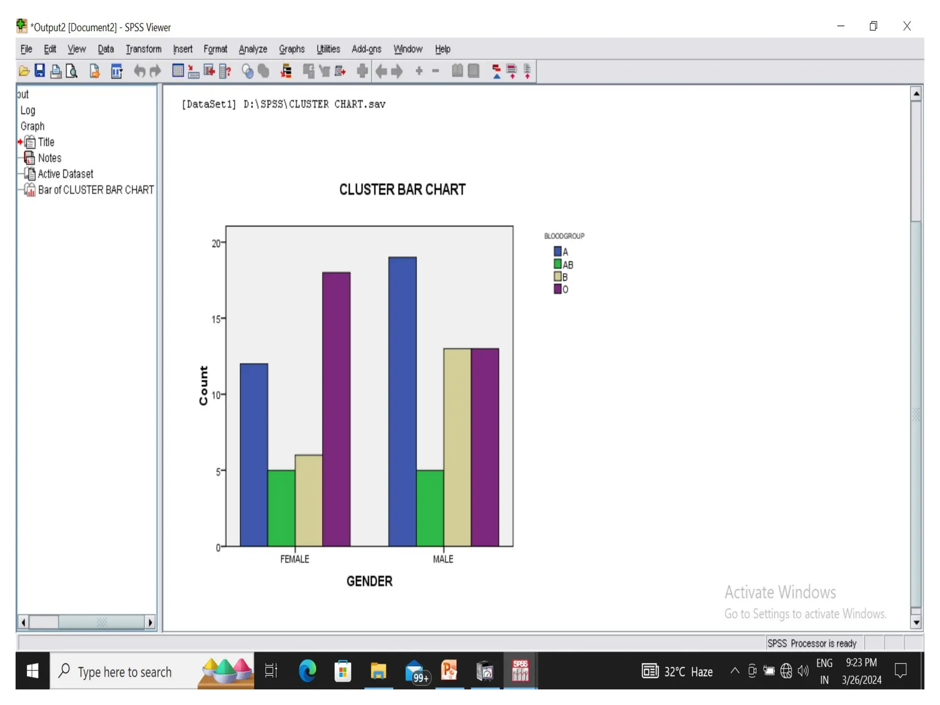The width and height of the screenshot is (940, 705).
Task: Open the dialog recall dropdown icon
Action: [x=117, y=71]
